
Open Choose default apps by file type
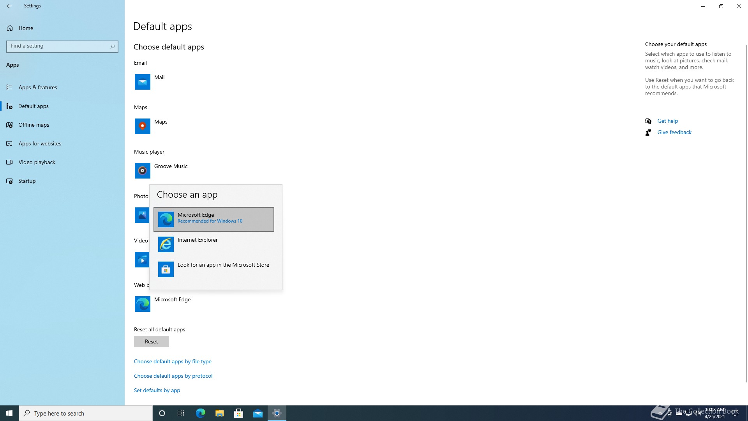173,361
